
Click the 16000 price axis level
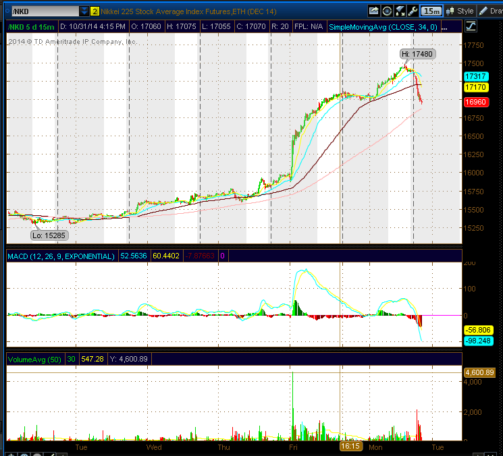[473, 173]
